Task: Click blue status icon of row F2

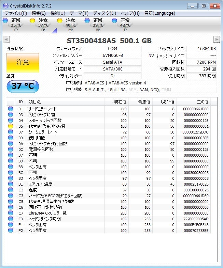Action: (x=11, y=231)
